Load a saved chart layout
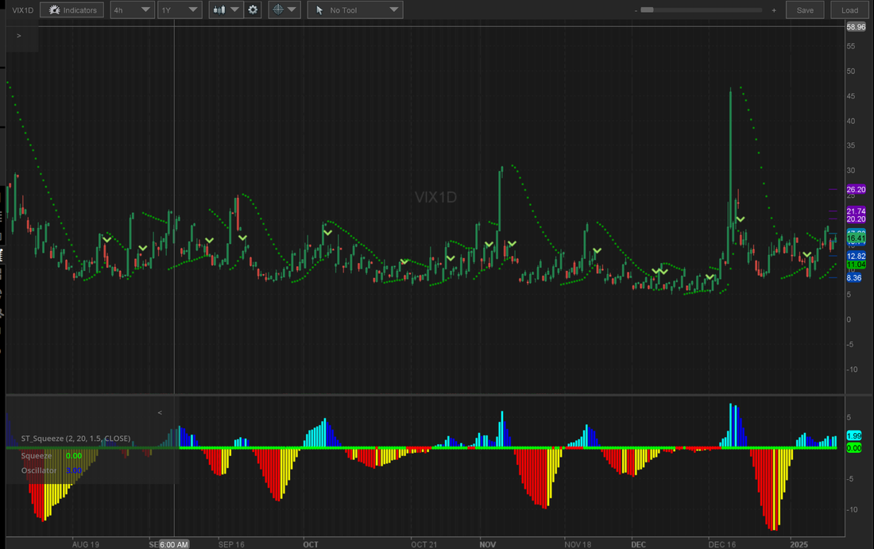This screenshot has height=549, width=874. coord(849,10)
